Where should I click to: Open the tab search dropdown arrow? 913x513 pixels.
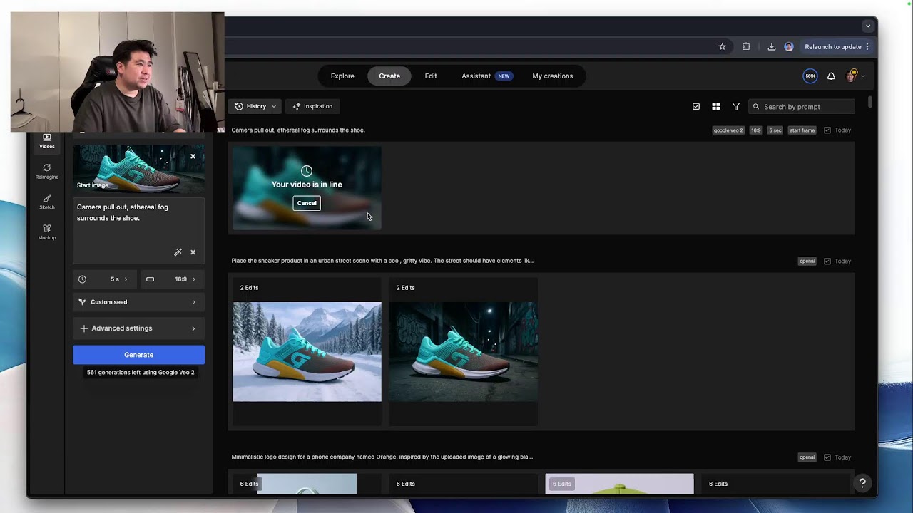[867, 26]
